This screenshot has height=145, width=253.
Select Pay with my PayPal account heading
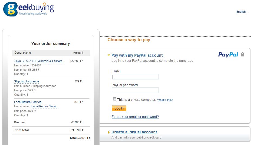(x=137, y=55)
